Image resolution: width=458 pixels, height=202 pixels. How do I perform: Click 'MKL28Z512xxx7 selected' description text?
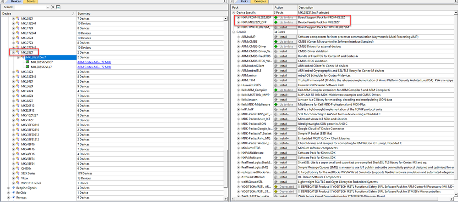[314, 12]
